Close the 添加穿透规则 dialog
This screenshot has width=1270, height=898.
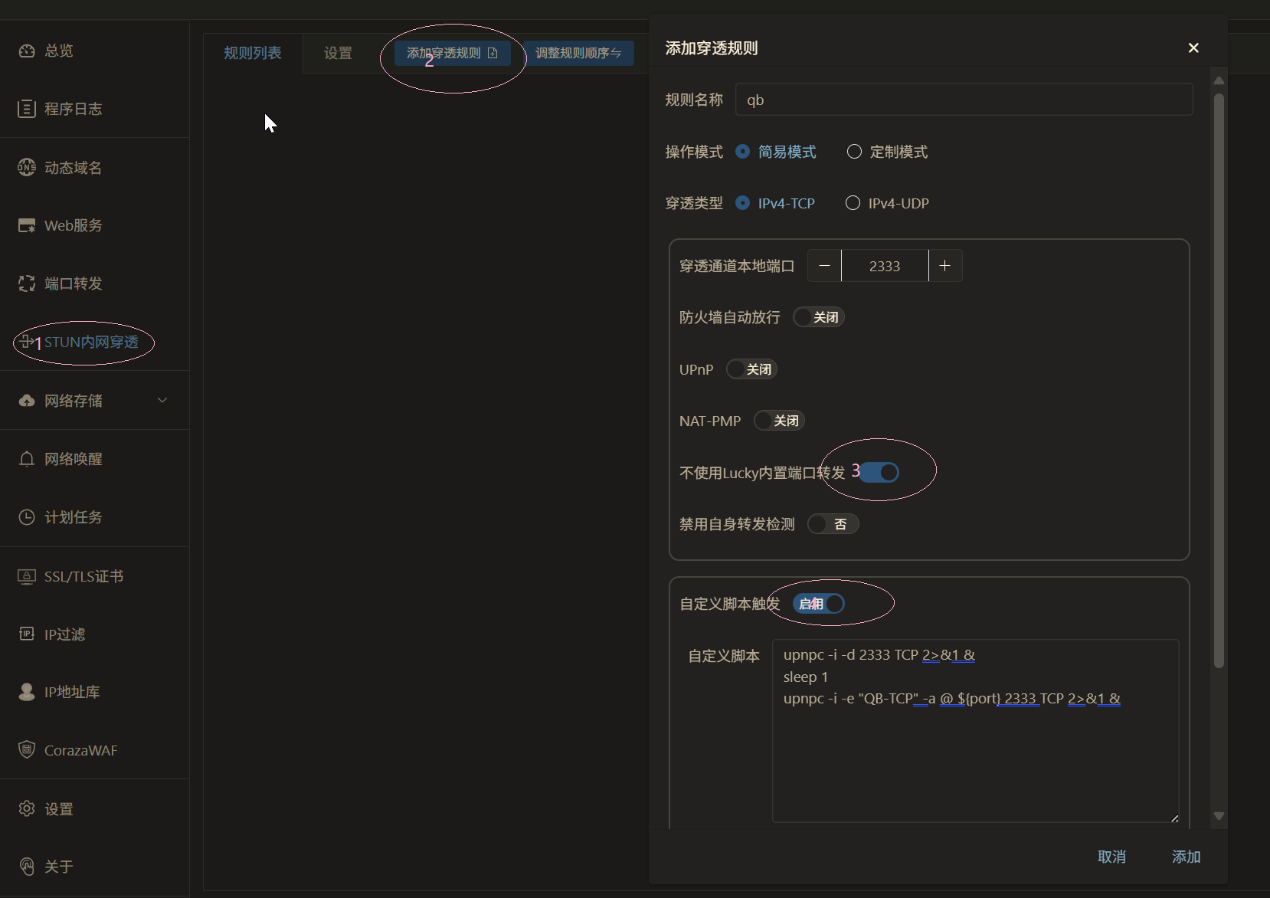click(1193, 48)
